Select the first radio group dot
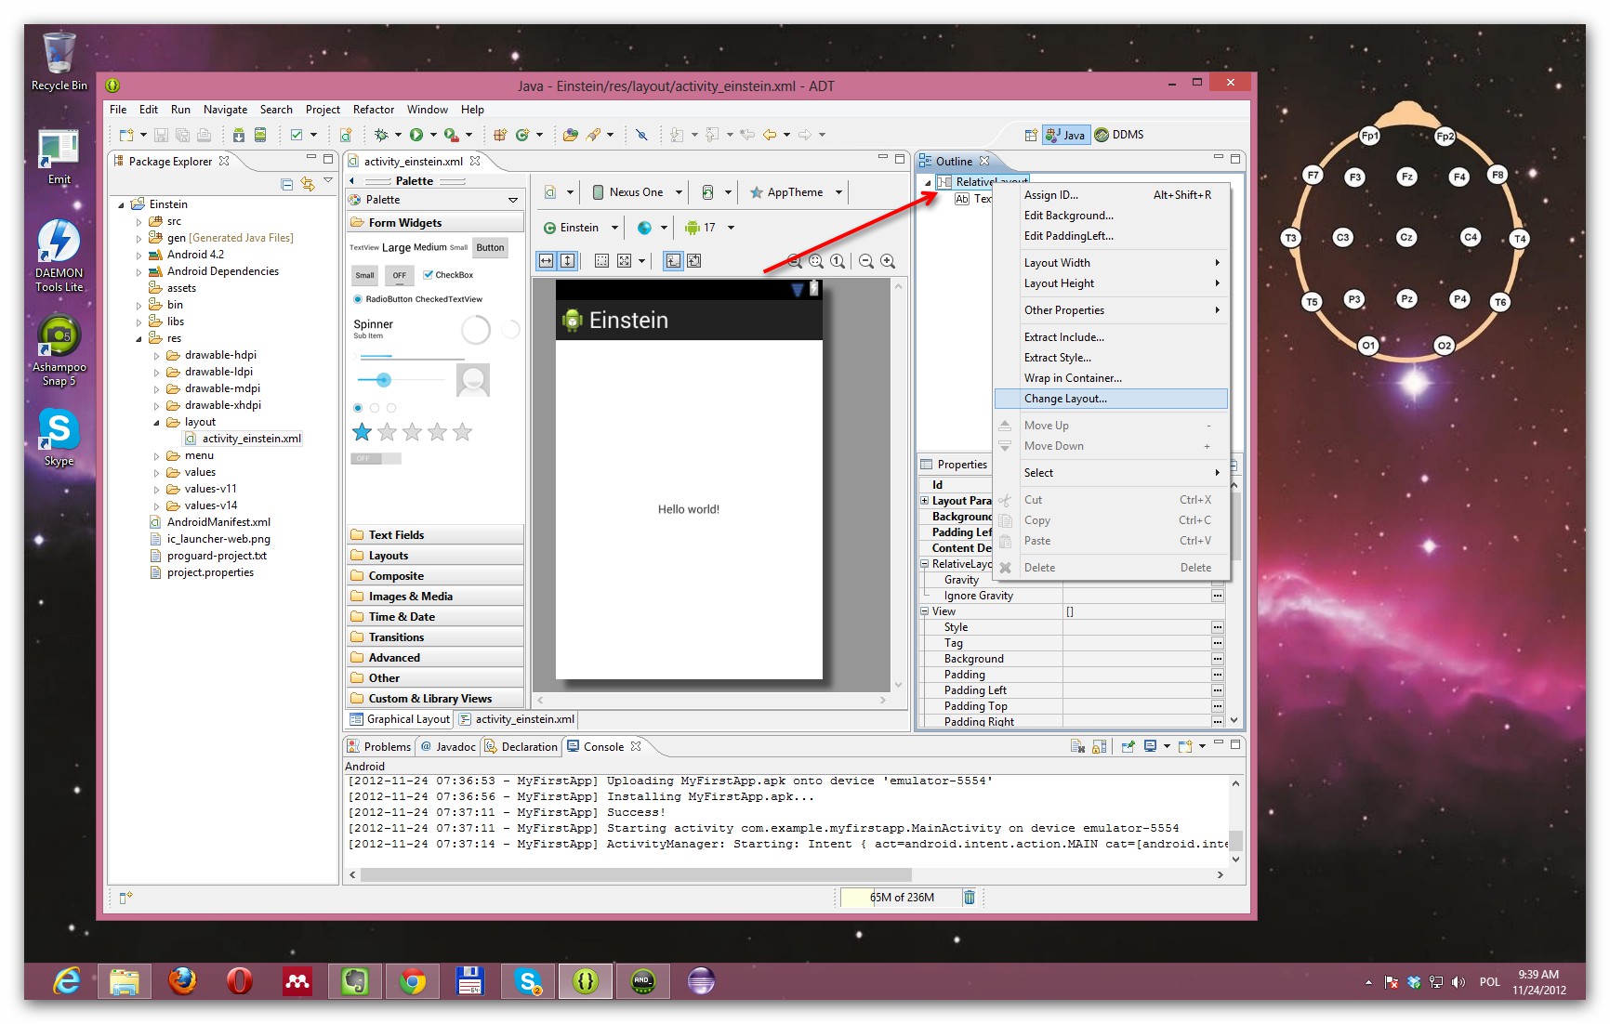The width and height of the screenshot is (1610, 1024). 358,408
